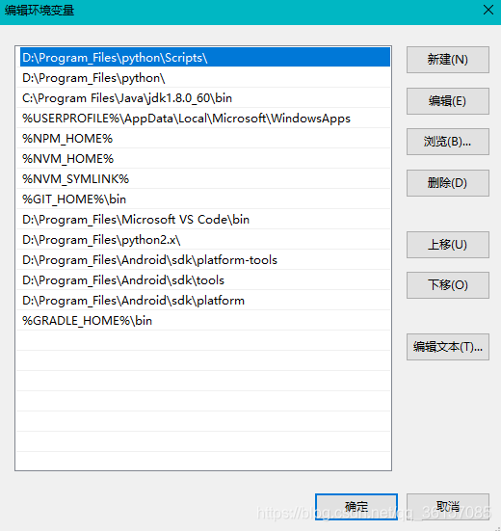This screenshot has width=501, height=531.
Task: Close the 编辑环境变量 dialog
Action: coord(488,11)
